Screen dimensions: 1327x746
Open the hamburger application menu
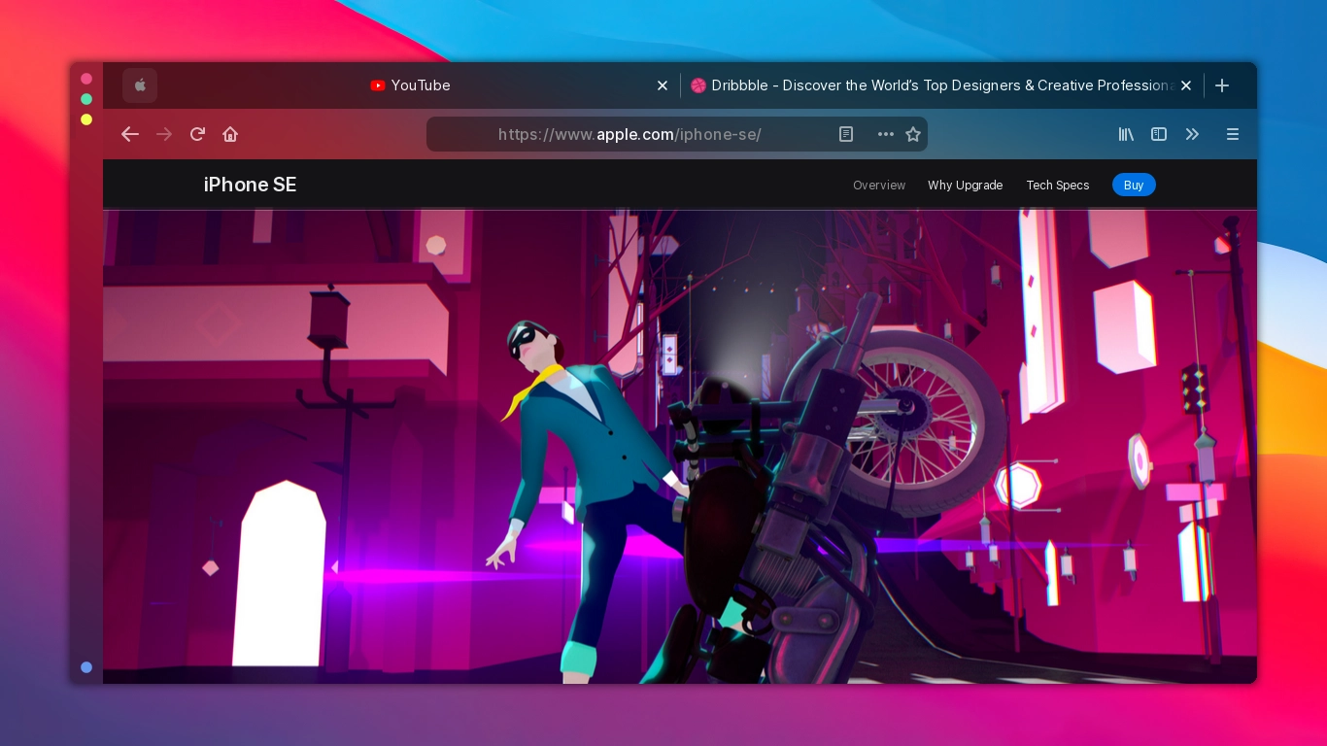1233,134
